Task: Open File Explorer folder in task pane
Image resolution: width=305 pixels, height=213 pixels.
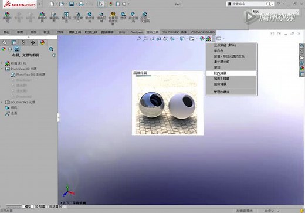Action: pyautogui.click(x=302, y=58)
